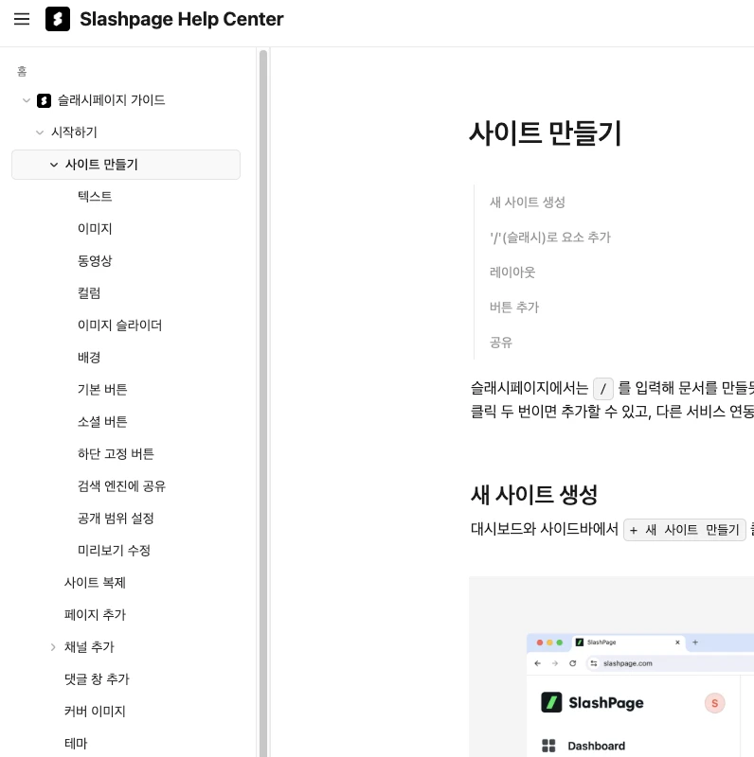
Task: Click the 슬래시페이지 가이드 logo icon
Action: [44, 100]
